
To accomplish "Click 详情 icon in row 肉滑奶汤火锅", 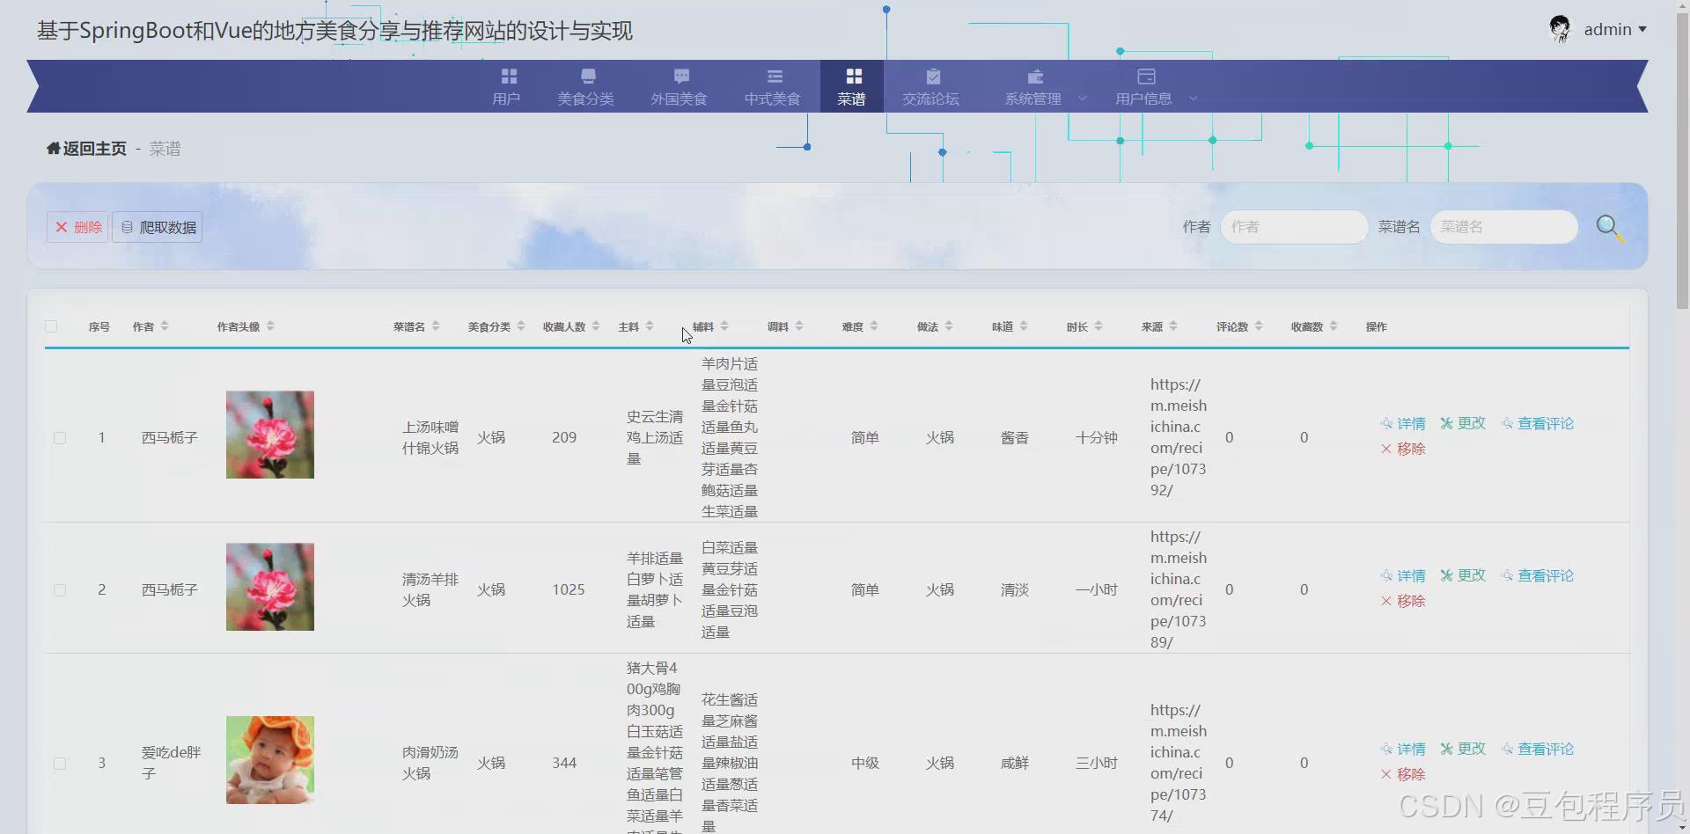I will point(1386,750).
